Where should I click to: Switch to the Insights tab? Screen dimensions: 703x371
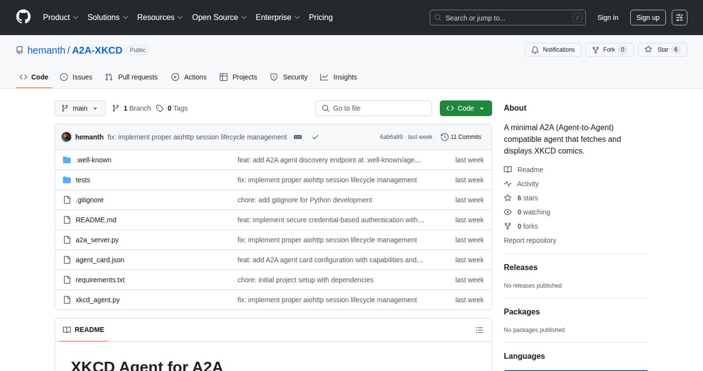coord(338,77)
